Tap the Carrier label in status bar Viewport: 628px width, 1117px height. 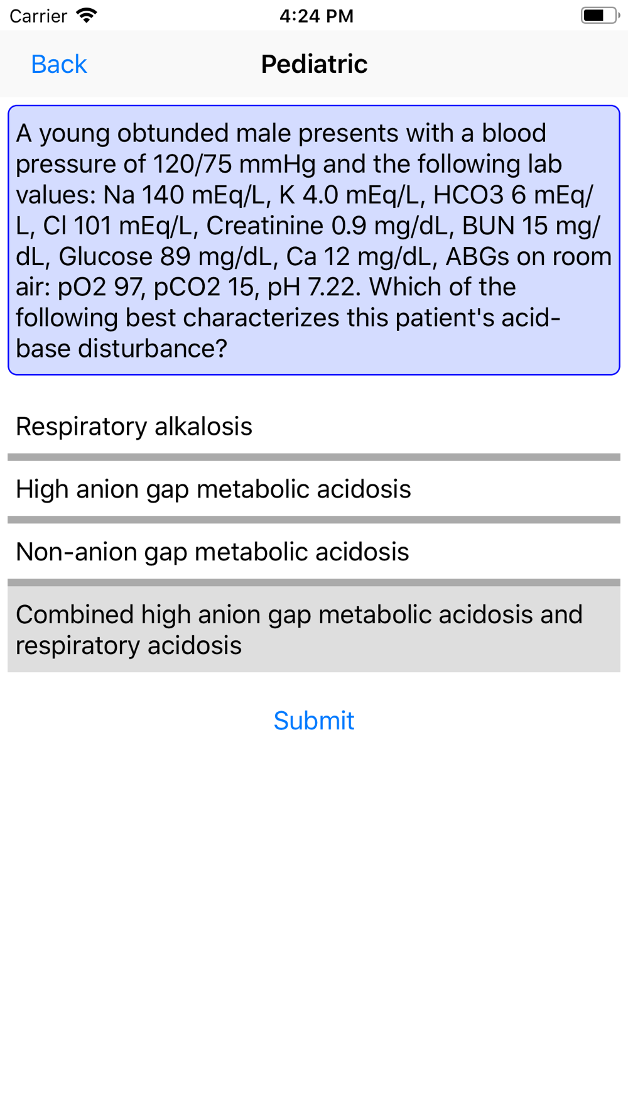(x=38, y=16)
